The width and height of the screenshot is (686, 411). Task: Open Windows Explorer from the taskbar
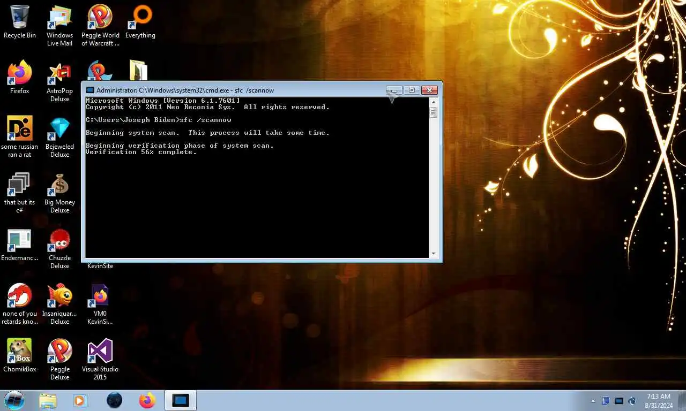click(48, 400)
